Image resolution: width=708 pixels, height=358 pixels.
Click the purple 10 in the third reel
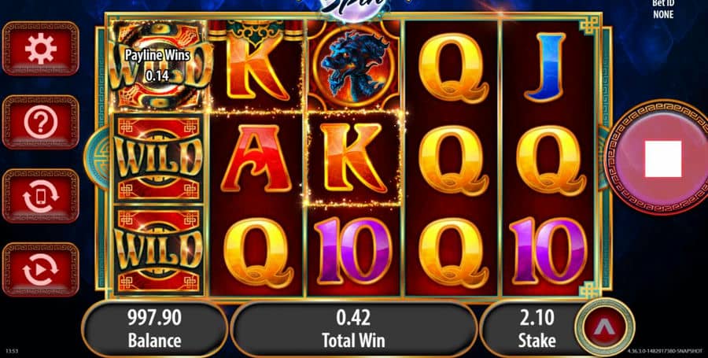point(353,251)
